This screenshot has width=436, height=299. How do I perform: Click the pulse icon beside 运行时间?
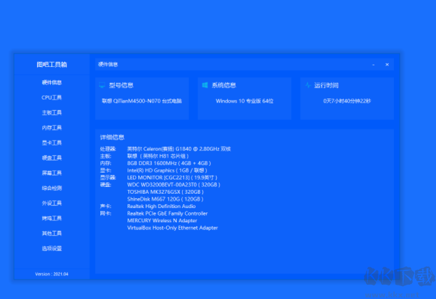308,85
